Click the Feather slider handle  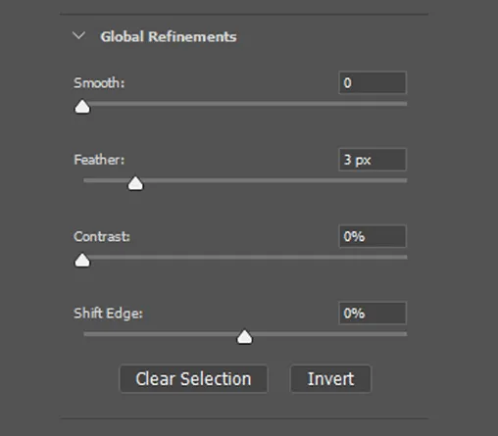click(135, 183)
